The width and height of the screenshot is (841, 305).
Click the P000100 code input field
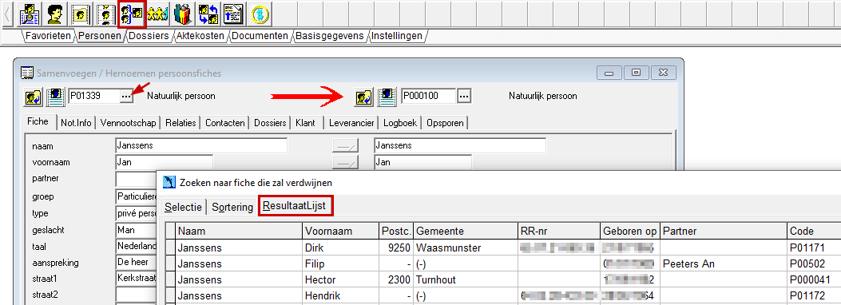point(429,97)
